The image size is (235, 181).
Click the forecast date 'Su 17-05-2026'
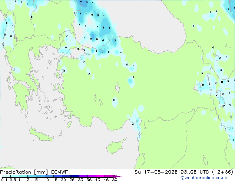point(156,172)
